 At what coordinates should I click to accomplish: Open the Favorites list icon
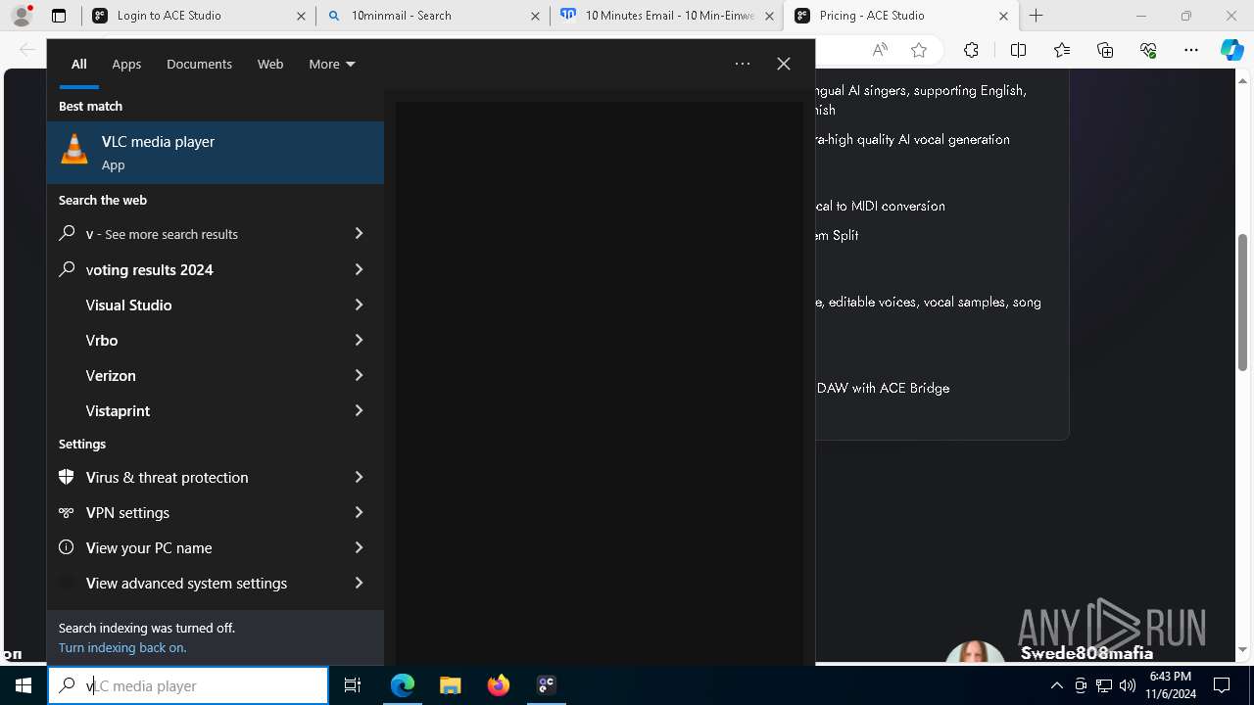coord(1062,50)
